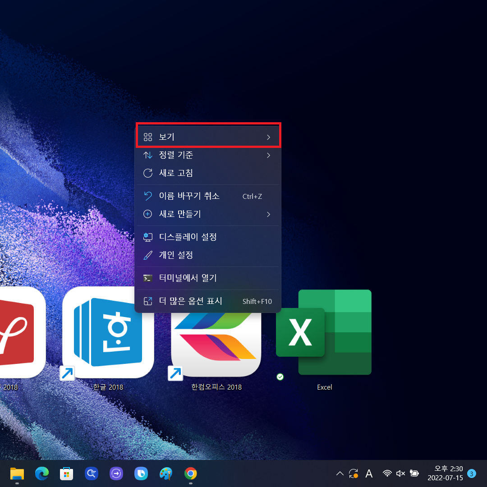Click the muted volume tray icon
The width and height of the screenshot is (487, 487).
(401, 473)
